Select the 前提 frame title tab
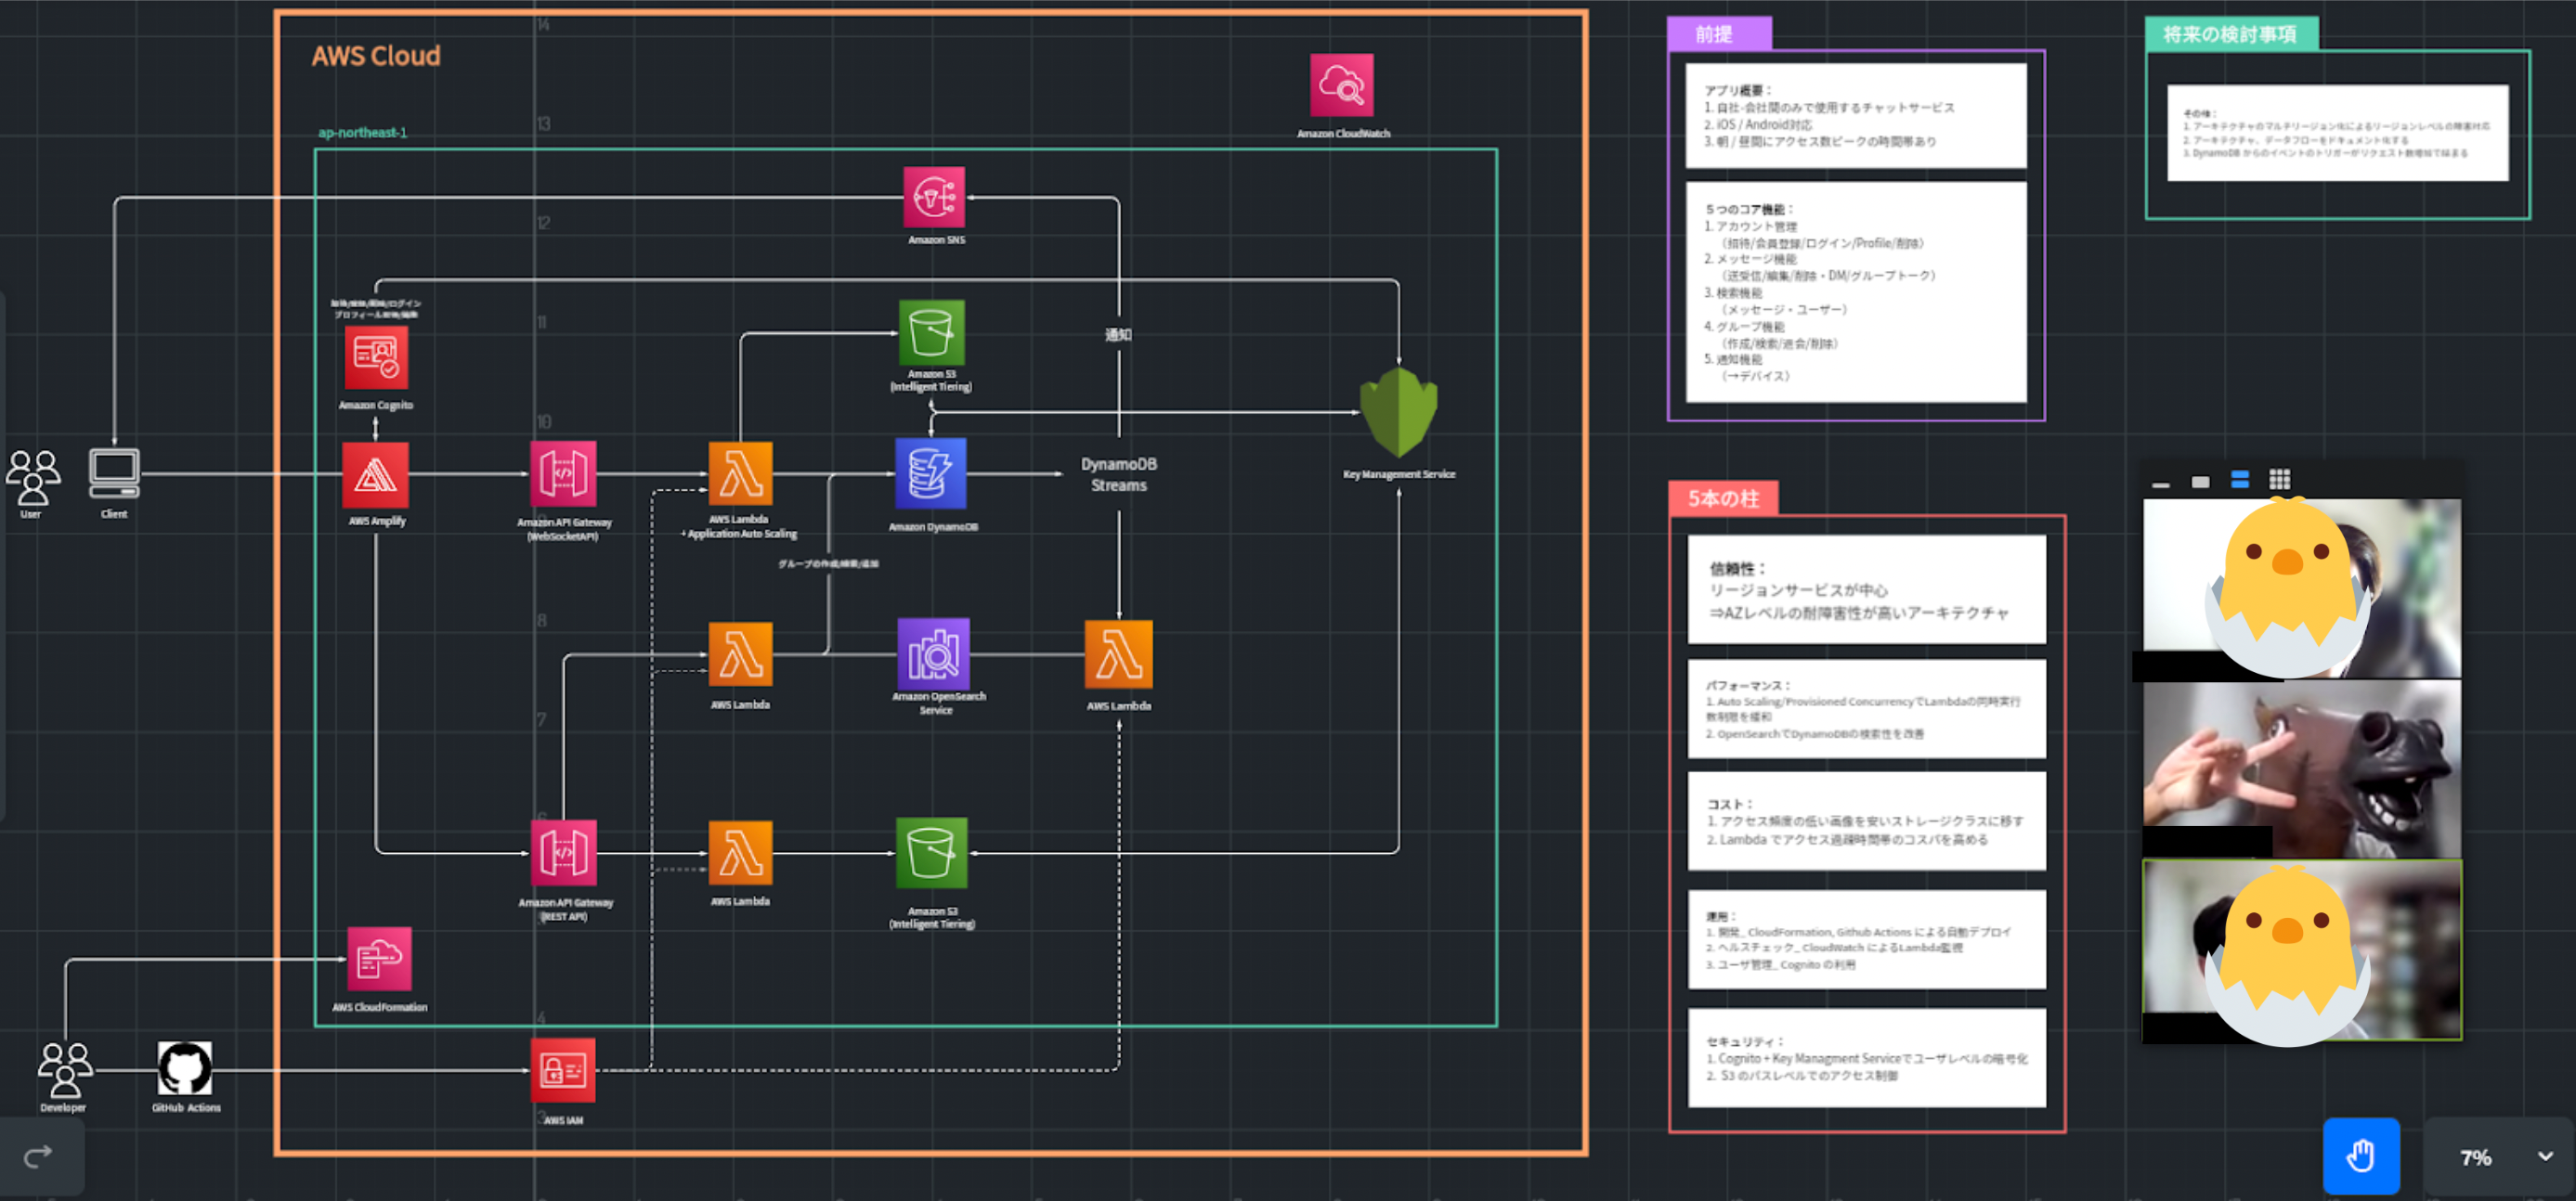The image size is (2576, 1201). pyautogui.click(x=1716, y=34)
